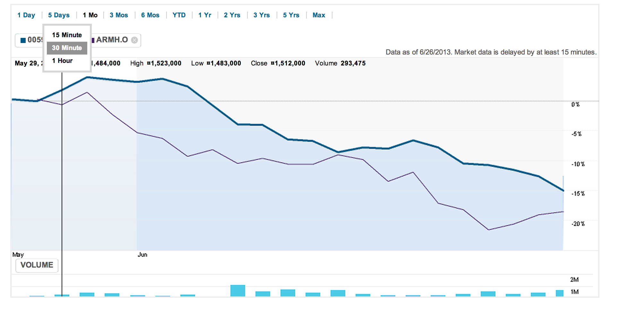Set chart range to 6 Mos

pyautogui.click(x=150, y=15)
